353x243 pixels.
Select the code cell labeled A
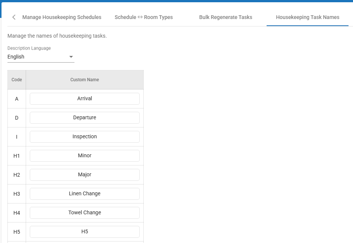tap(17, 99)
